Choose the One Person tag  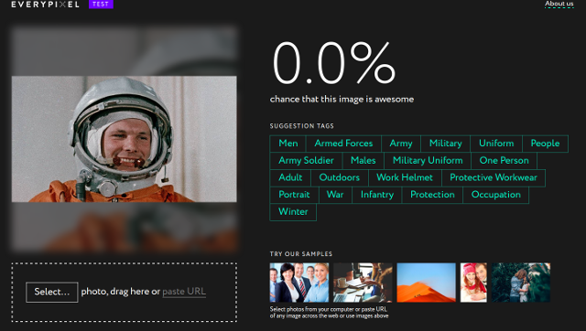[x=504, y=160]
